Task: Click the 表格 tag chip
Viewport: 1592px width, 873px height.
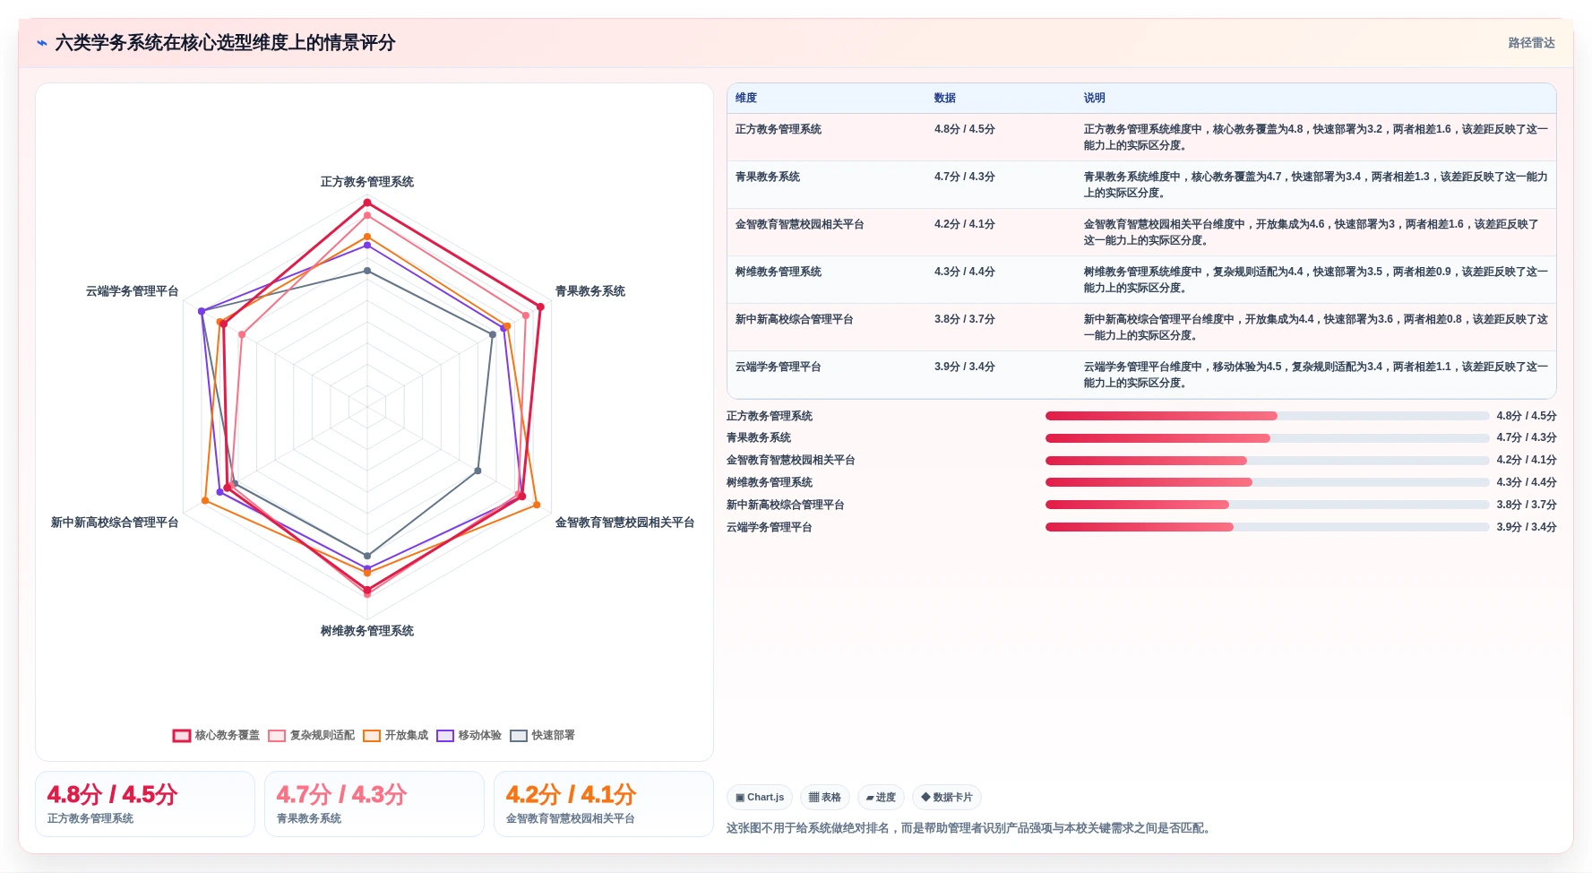Action: coord(825,797)
